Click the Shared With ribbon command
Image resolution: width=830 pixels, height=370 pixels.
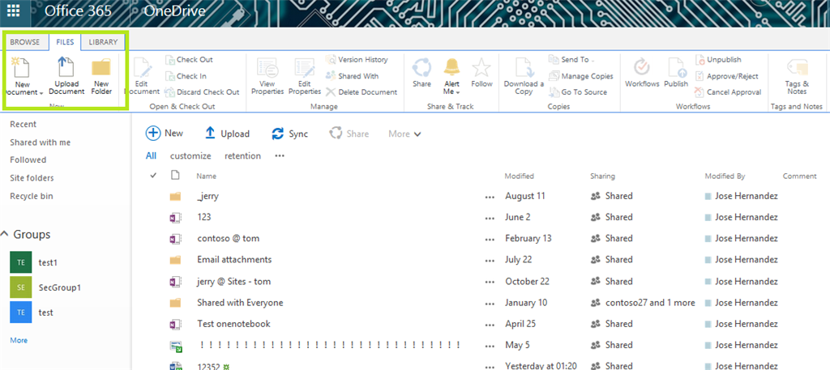coord(352,76)
